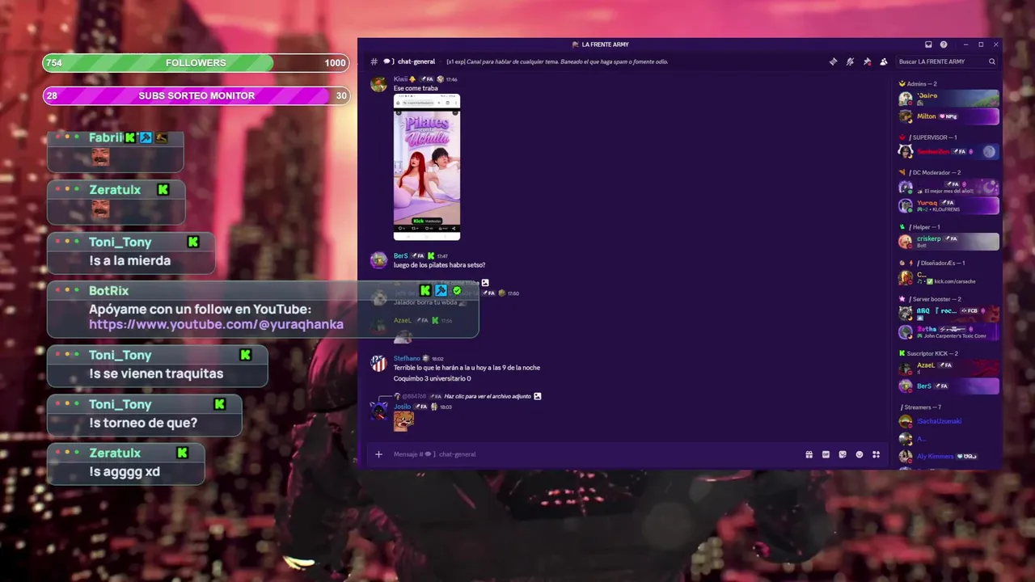Open pinned messages pin icon

tap(867, 61)
